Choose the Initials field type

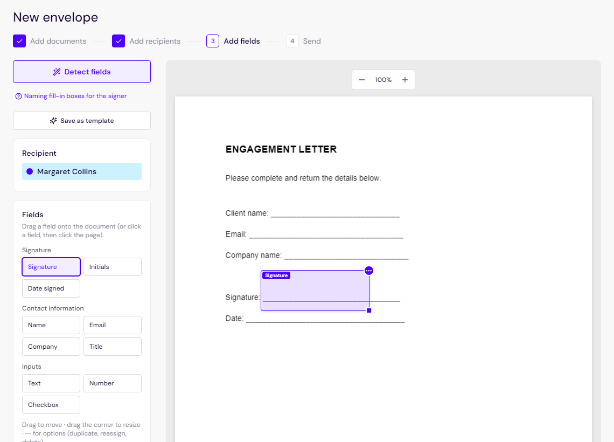click(x=113, y=267)
